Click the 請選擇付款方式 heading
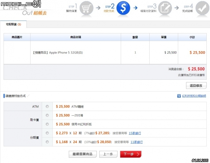210x163 pixels. (x=15, y=96)
